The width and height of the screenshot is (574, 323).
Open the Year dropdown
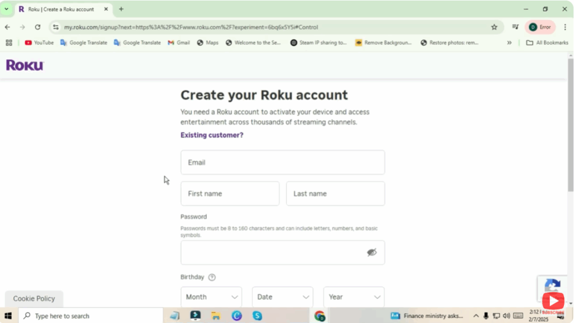point(353,297)
